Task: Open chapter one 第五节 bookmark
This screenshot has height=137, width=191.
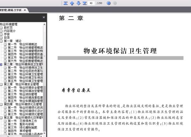Action: 25,58
